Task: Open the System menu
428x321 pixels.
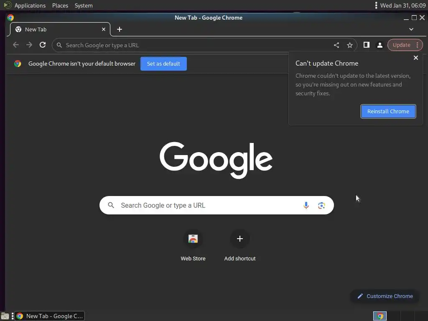Action: pyautogui.click(x=84, y=5)
